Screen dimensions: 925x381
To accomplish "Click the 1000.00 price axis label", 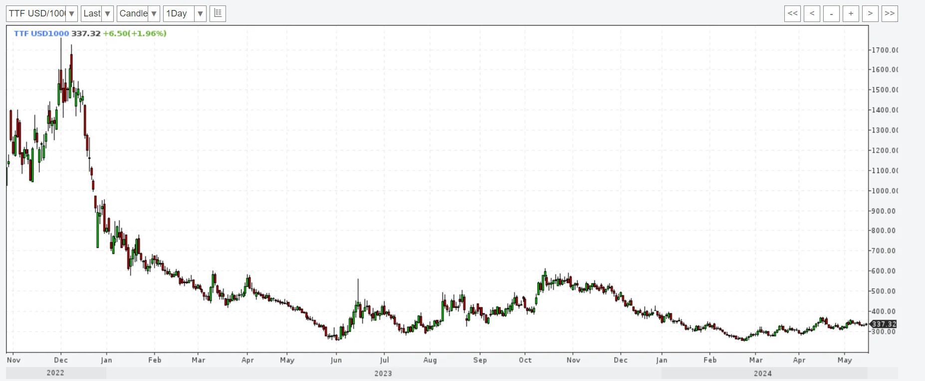I will 885,191.
